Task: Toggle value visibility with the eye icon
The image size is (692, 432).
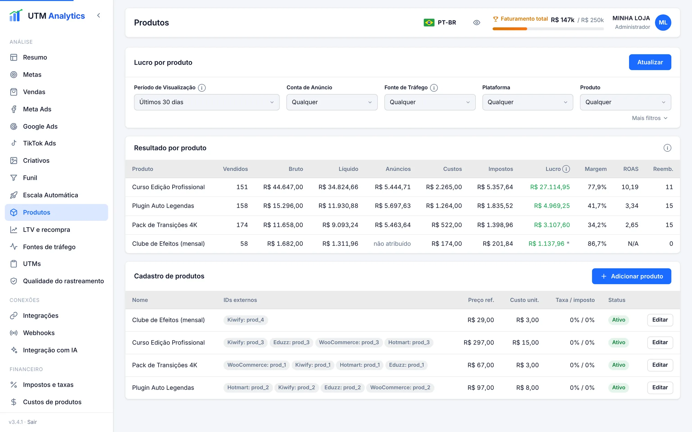Action: click(x=476, y=22)
